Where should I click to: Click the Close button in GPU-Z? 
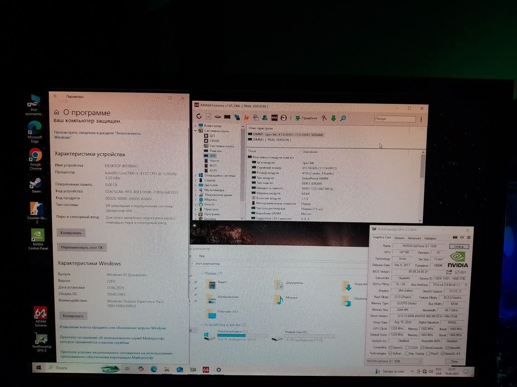click(x=454, y=361)
